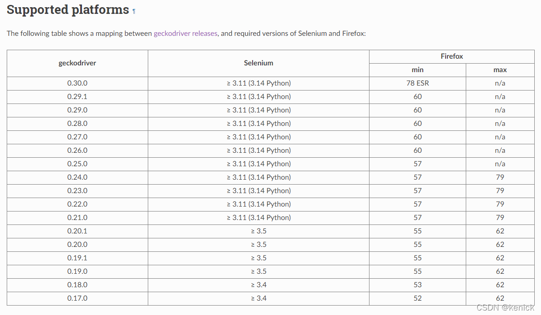Click min Firefox 55 in 0.20.0 row
The image size is (541, 315).
point(417,245)
